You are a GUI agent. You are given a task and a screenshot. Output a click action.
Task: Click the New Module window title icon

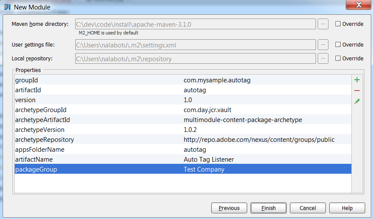(7, 7)
